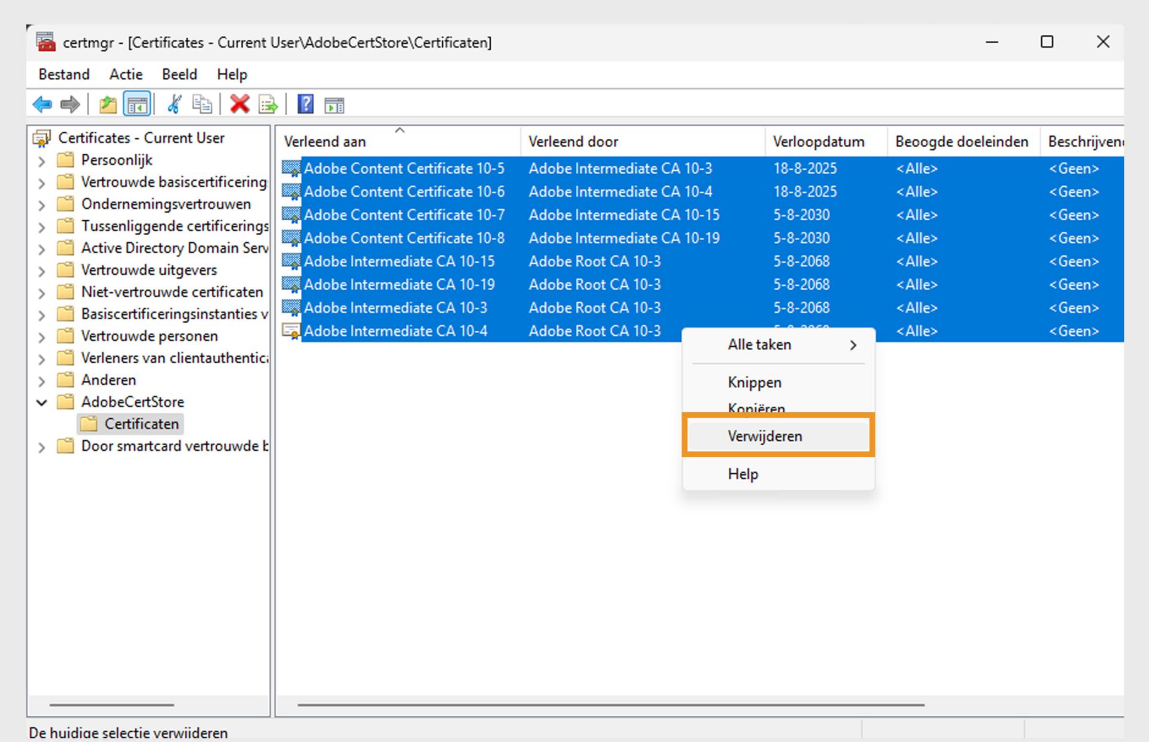Viewport: 1149px width, 742px height.
Task: Sort by Verleend door column header
Action: click(643, 142)
